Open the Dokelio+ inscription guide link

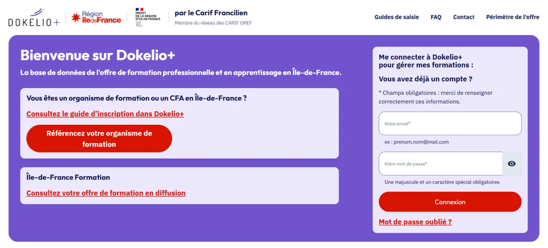(x=105, y=114)
